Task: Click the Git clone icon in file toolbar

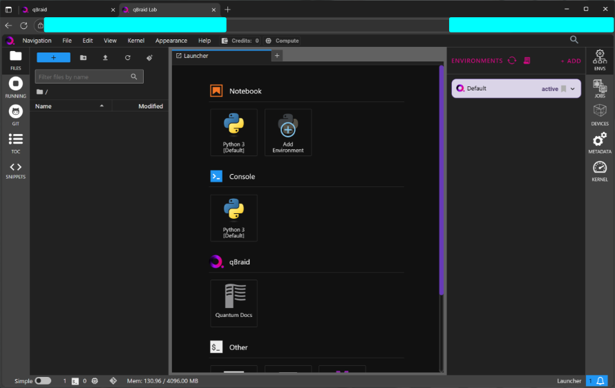Action: click(x=149, y=57)
